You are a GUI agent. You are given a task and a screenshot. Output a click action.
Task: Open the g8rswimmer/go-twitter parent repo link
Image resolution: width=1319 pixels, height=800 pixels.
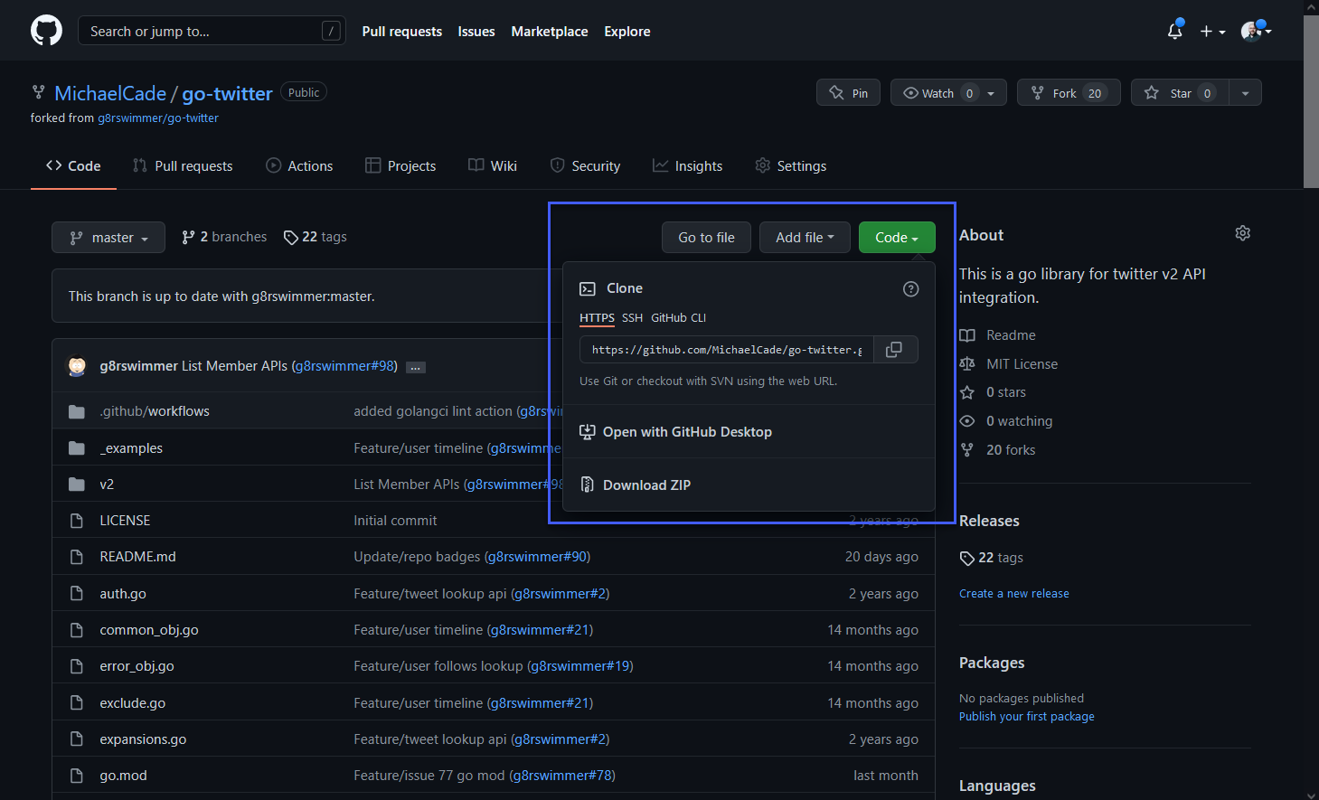coord(157,118)
